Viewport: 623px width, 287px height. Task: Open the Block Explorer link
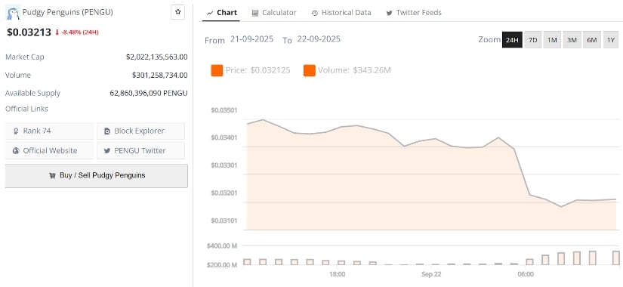[140, 131]
